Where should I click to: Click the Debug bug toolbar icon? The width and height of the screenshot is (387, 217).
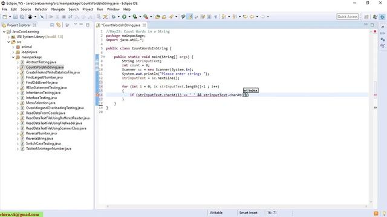[113, 17]
